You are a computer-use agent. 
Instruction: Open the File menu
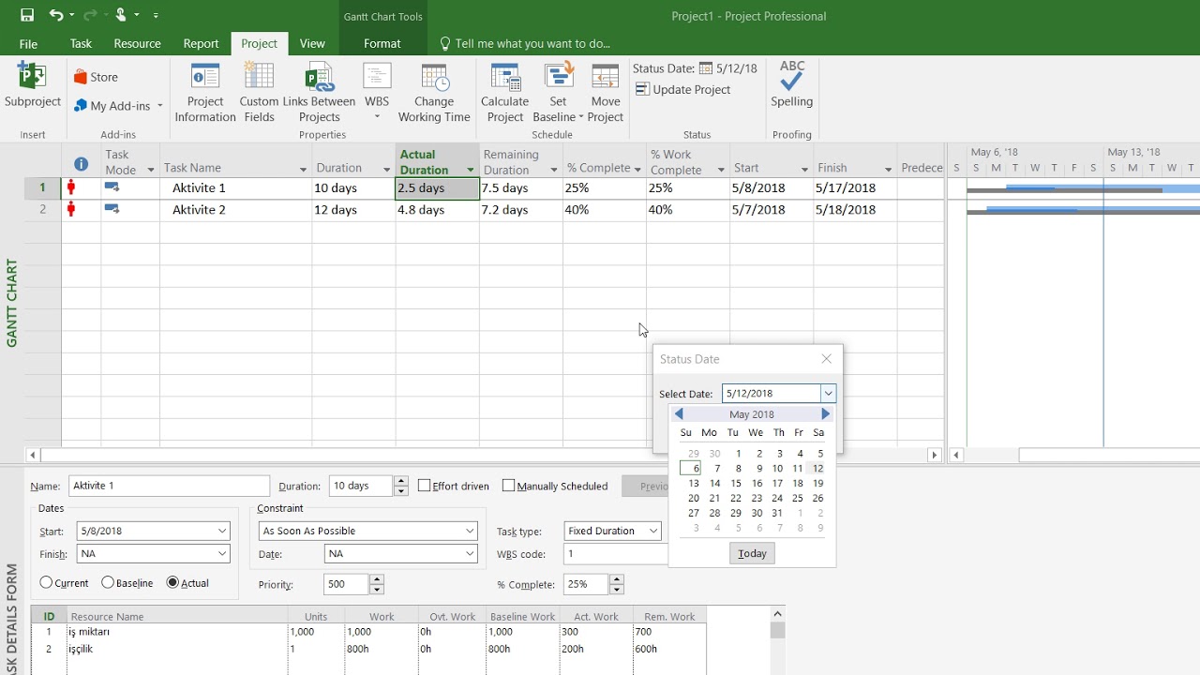point(28,43)
